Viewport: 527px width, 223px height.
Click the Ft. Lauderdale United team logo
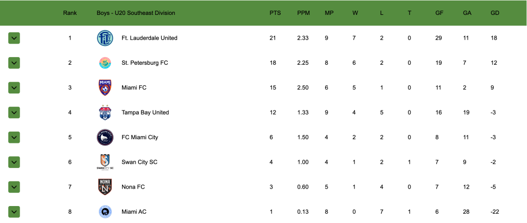coord(105,38)
